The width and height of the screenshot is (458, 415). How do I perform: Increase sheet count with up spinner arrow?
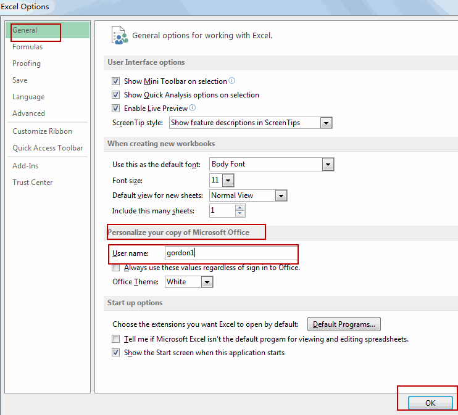(x=240, y=207)
